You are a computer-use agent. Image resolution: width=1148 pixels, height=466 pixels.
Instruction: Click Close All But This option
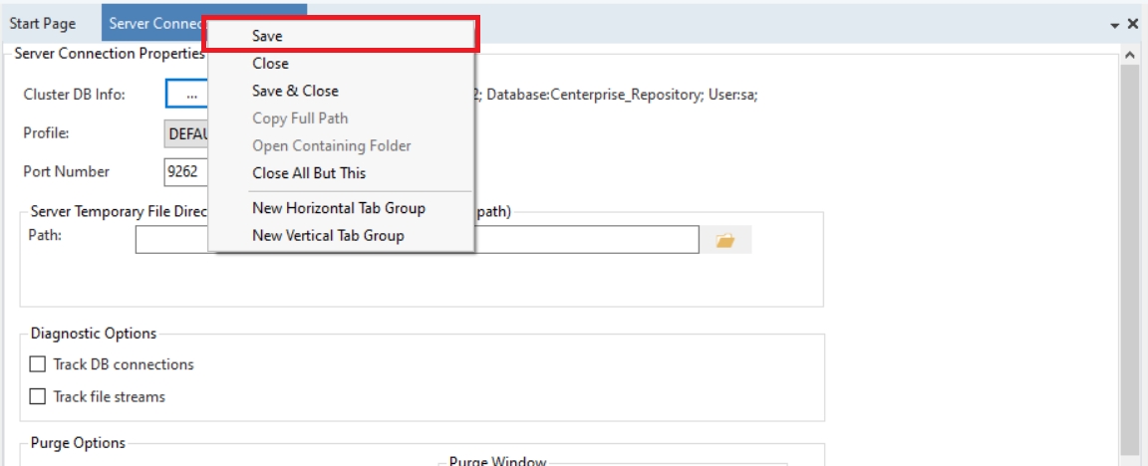click(309, 173)
